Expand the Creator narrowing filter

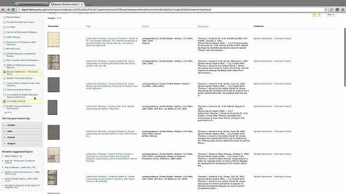pos(22,125)
